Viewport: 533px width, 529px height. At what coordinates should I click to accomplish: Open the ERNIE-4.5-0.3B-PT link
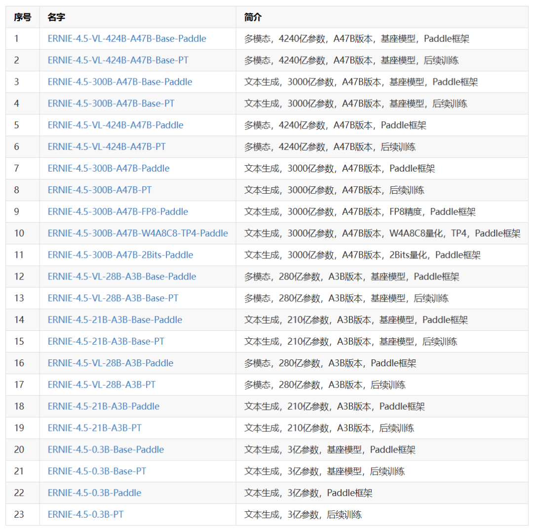[86, 515]
